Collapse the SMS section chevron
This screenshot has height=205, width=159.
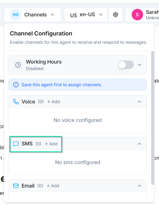[139, 144]
